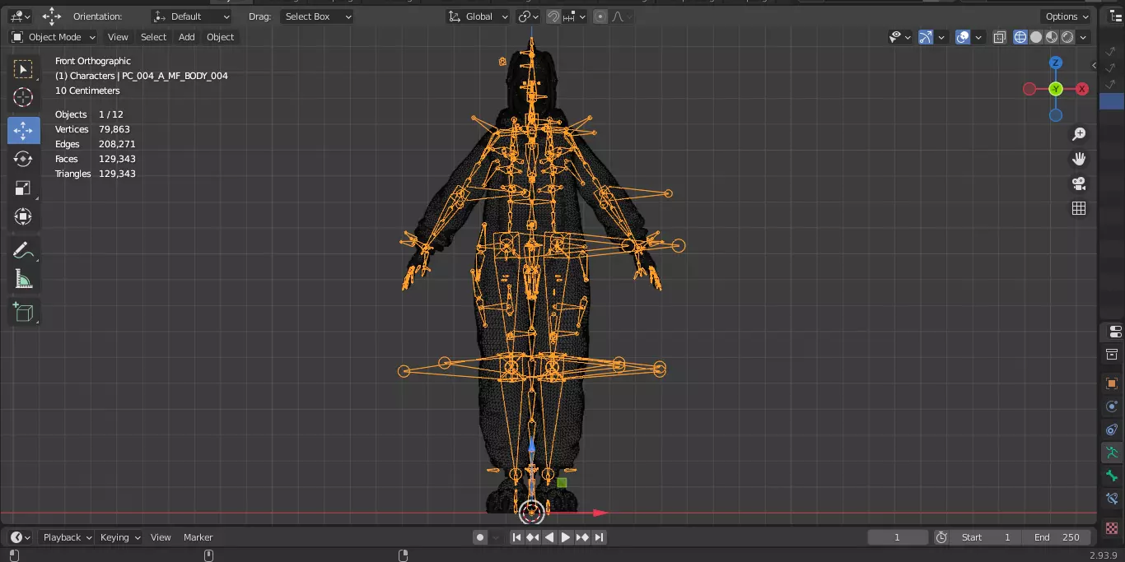The width and height of the screenshot is (1125, 562).
Task: Choose the Add Cube tool
Action: pyautogui.click(x=23, y=312)
